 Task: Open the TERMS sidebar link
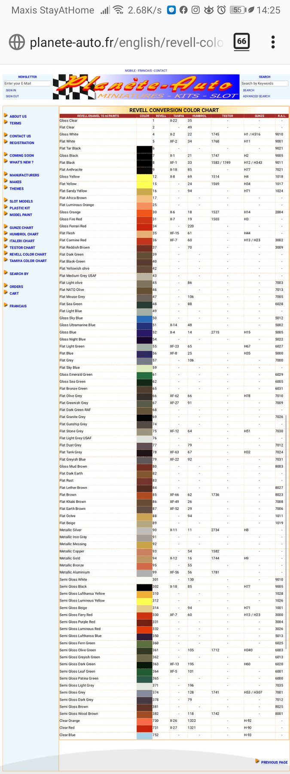(x=15, y=123)
